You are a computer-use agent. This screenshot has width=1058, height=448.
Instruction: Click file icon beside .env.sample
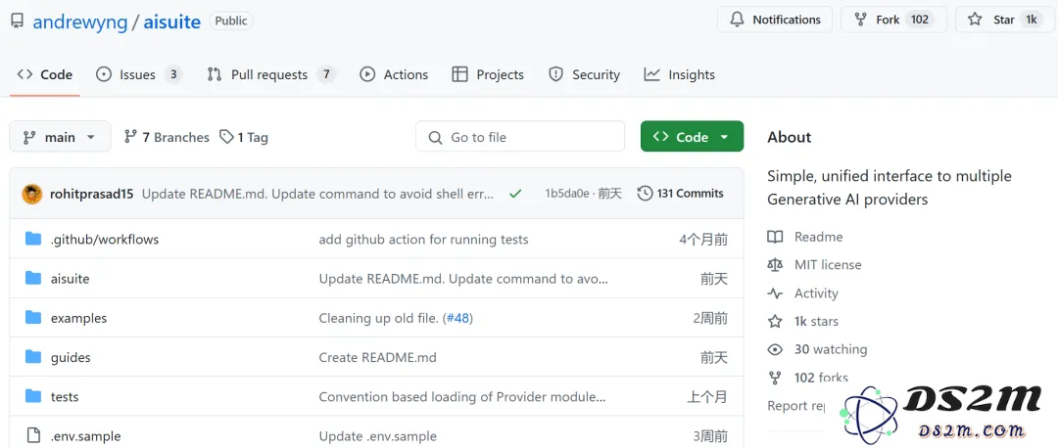click(33, 435)
